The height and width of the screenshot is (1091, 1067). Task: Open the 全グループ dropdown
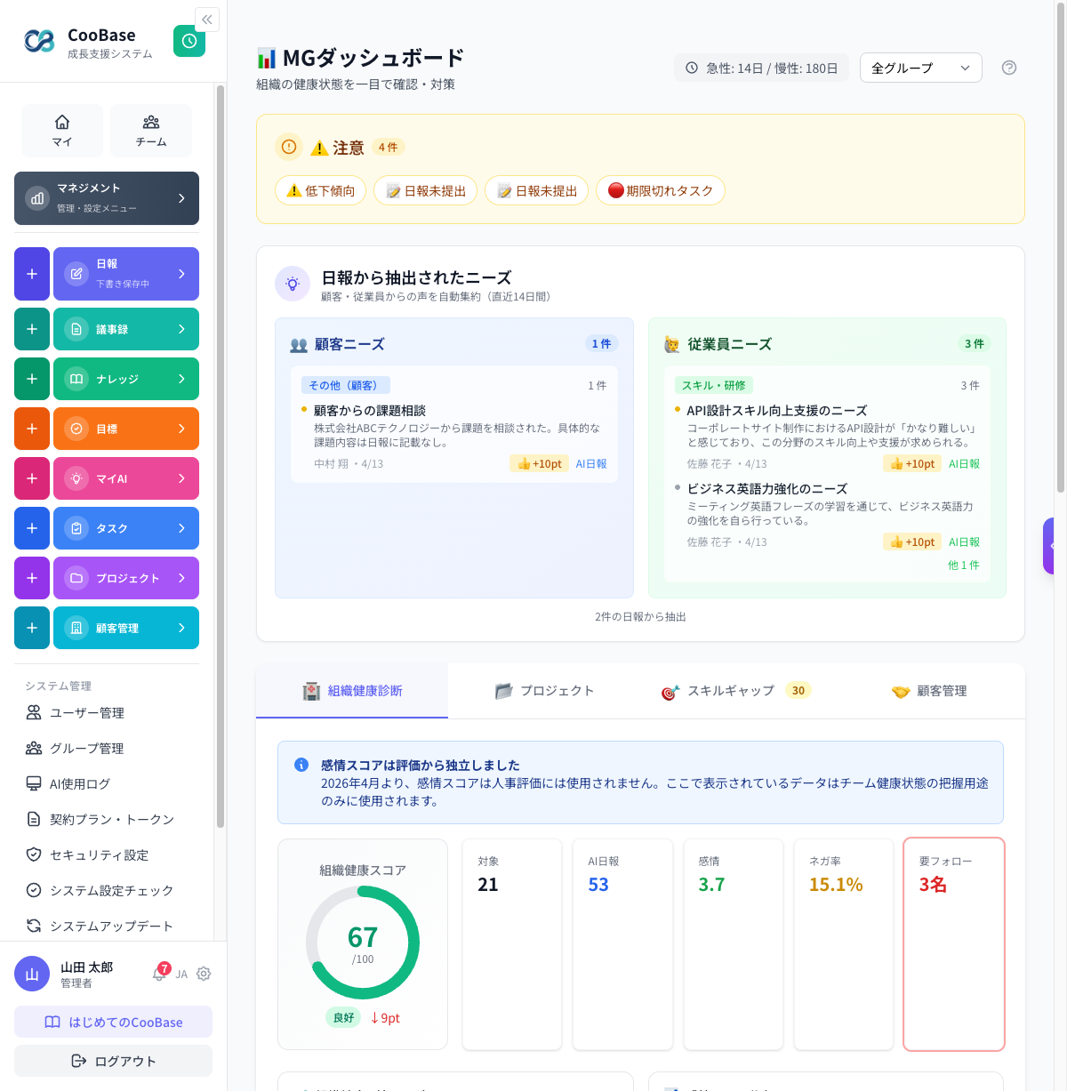920,68
